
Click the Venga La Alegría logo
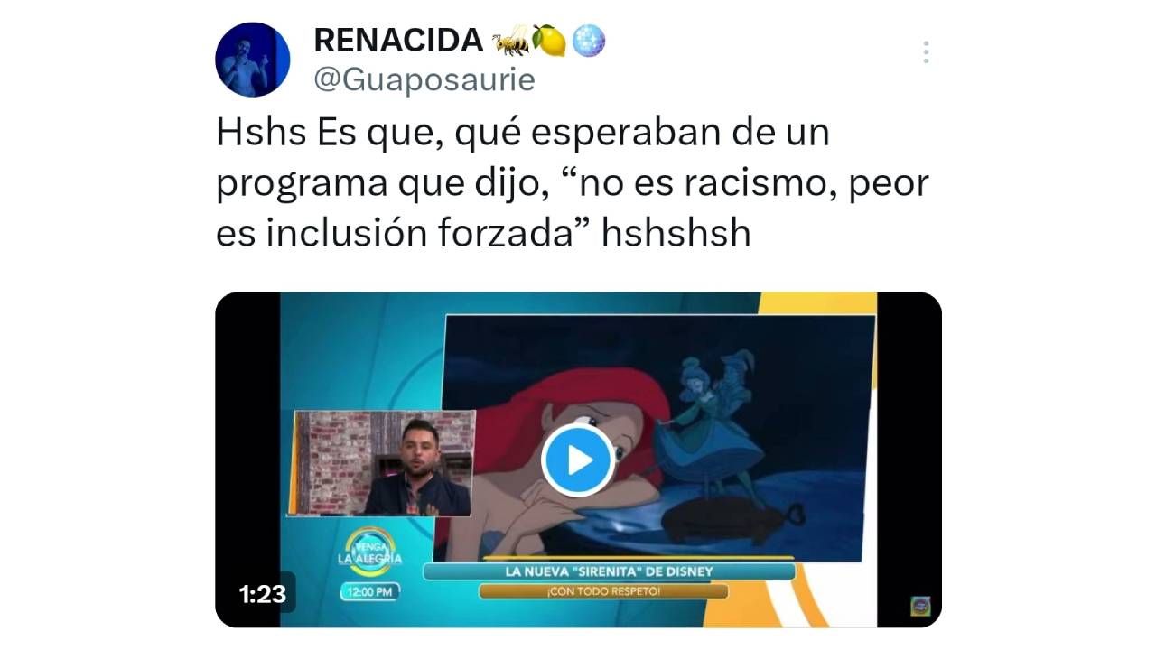[x=369, y=552]
